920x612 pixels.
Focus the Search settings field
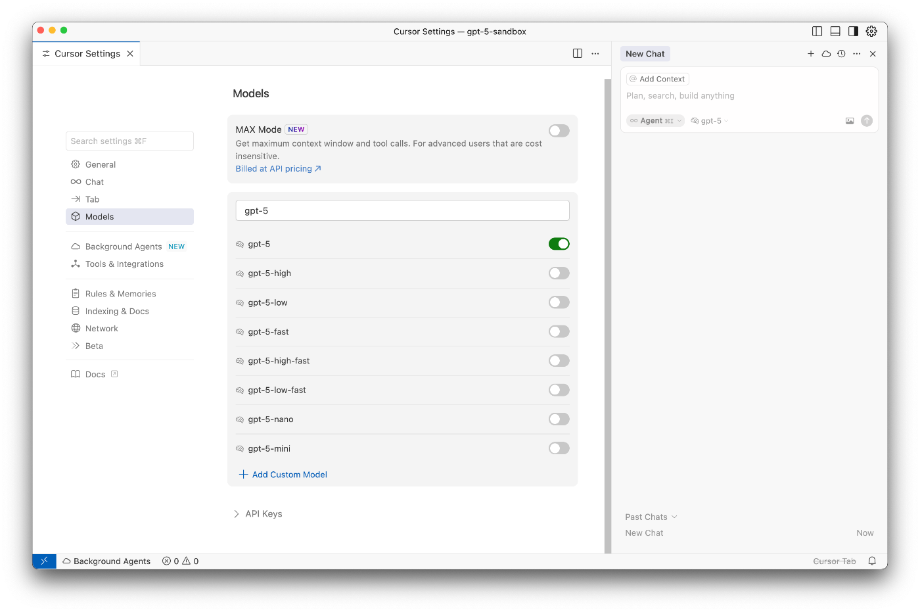(129, 141)
